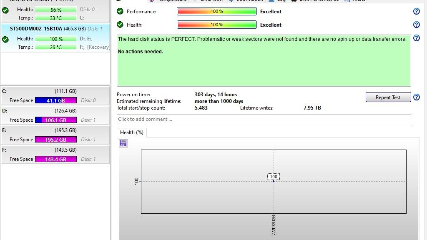Save the health graph with floppy icon

tap(123, 143)
